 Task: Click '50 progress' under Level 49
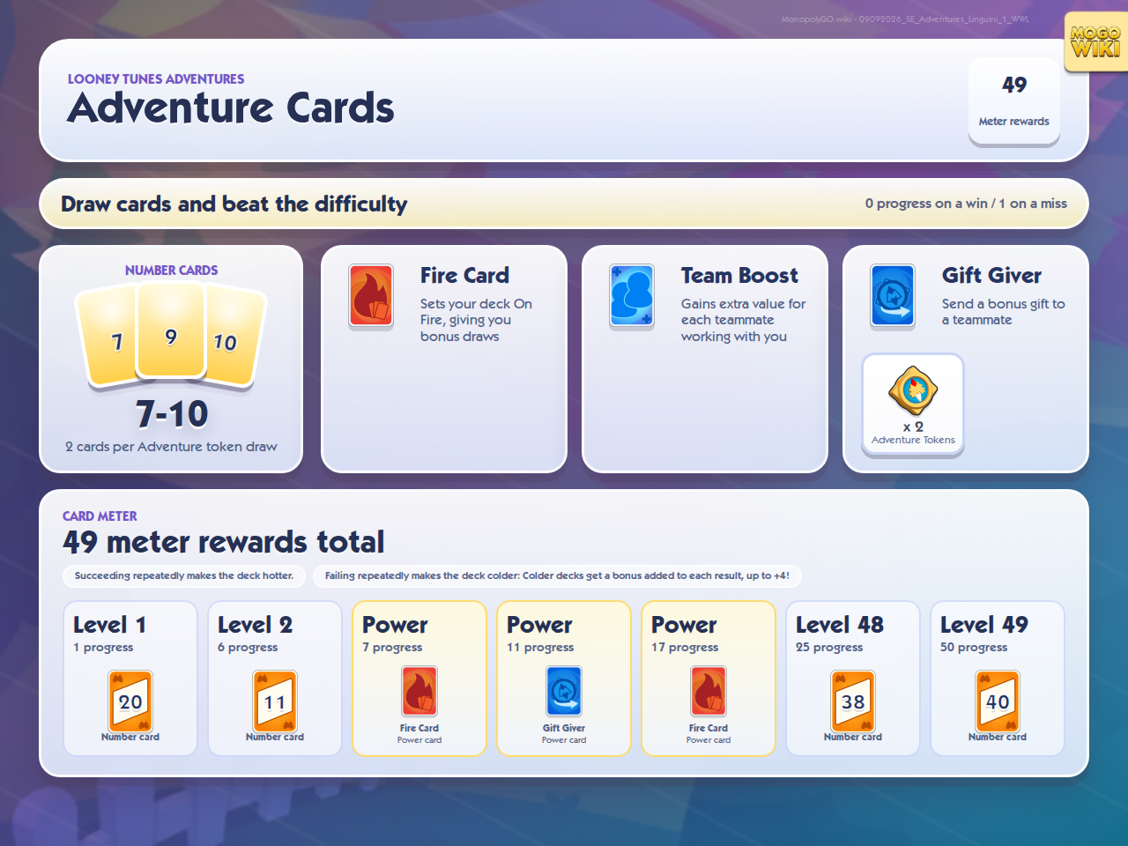click(x=974, y=648)
